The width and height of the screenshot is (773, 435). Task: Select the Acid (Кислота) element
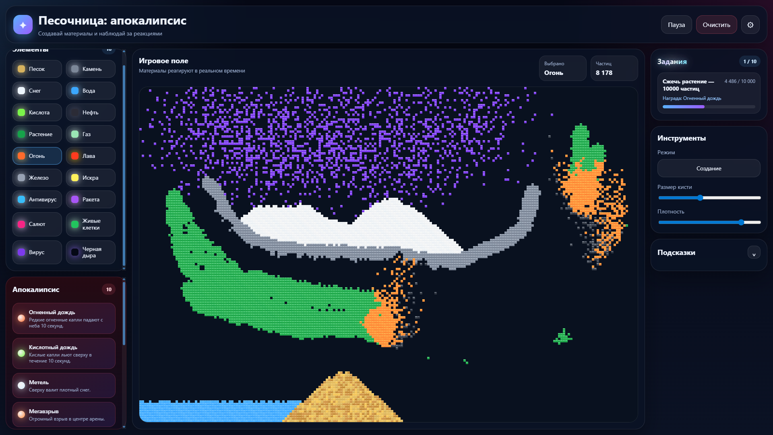click(x=37, y=112)
